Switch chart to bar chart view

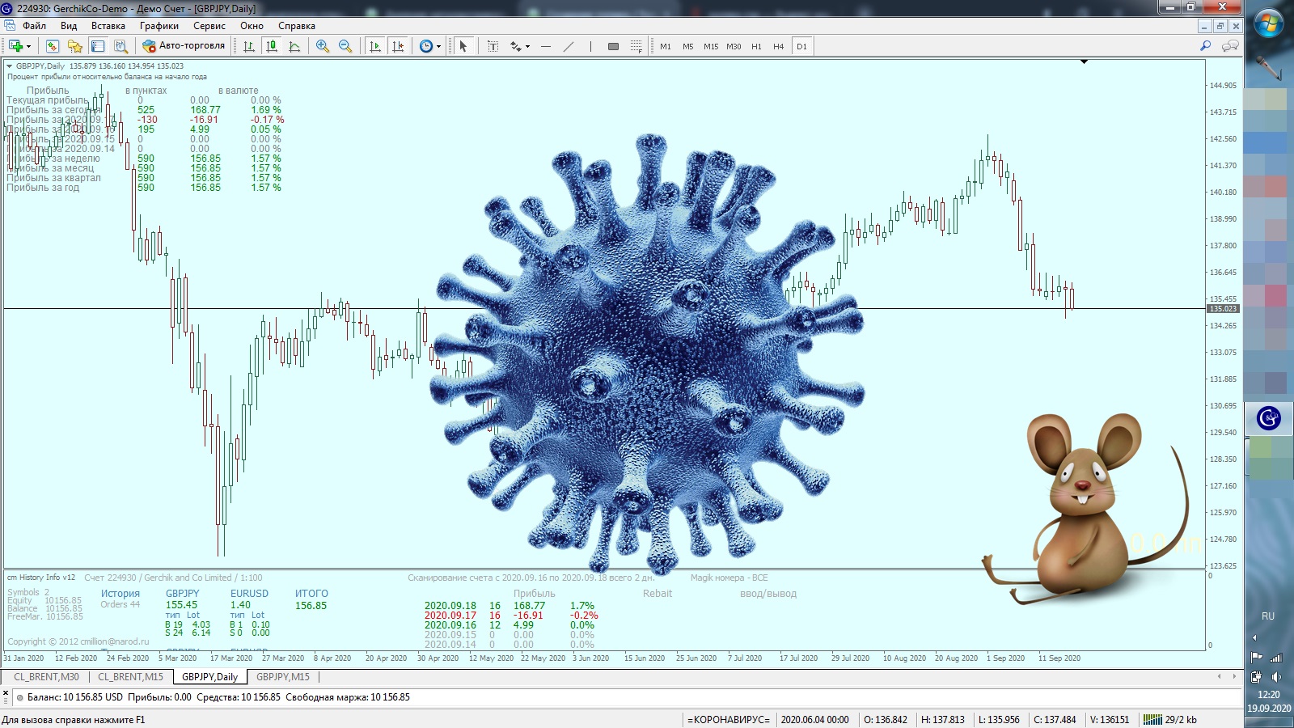click(x=249, y=46)
